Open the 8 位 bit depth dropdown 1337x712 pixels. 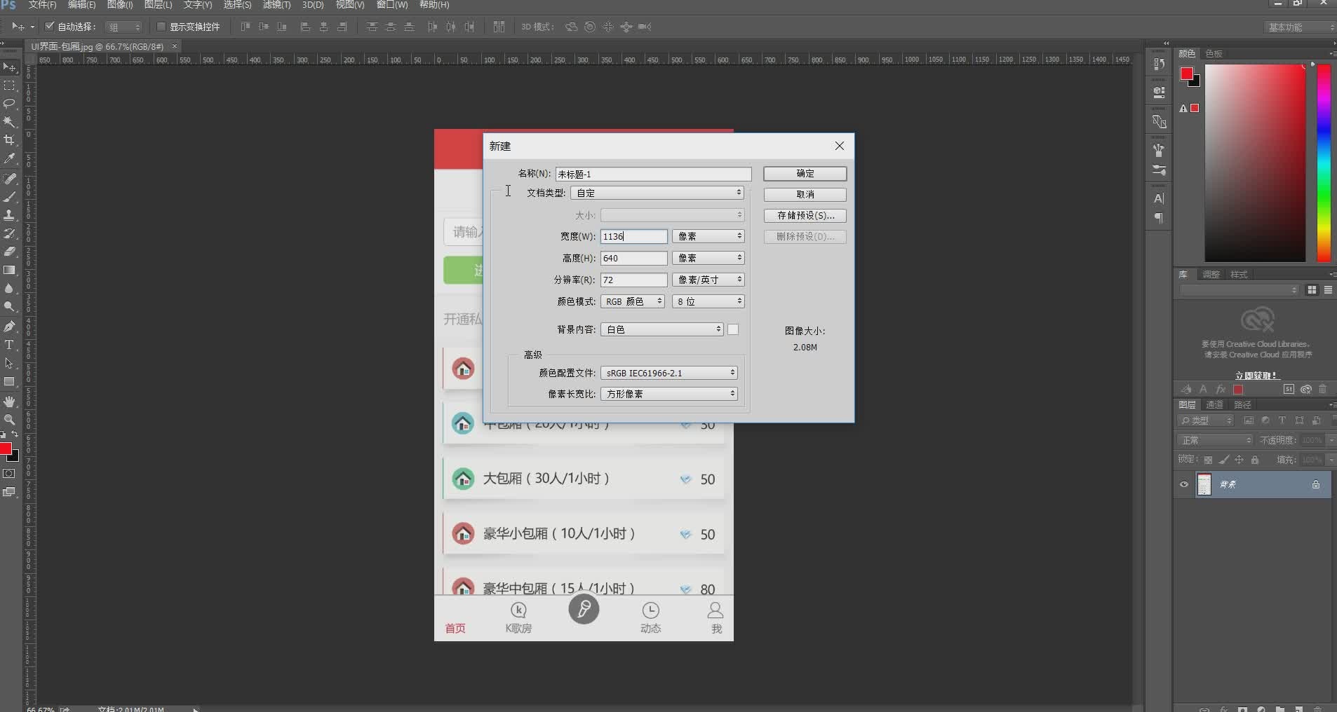pyautogui.click(x=708, y=301)
